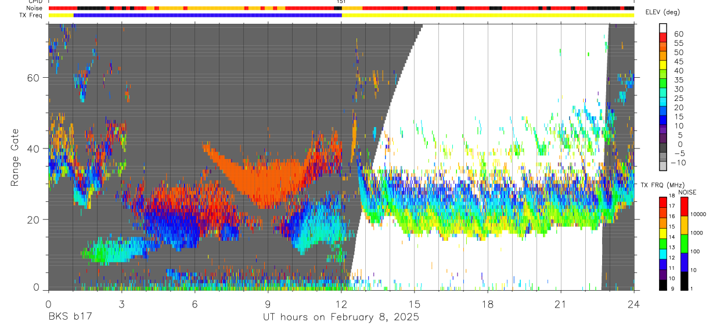
Task: Click the '-10' value in ELEV legend
Action: 678,163
